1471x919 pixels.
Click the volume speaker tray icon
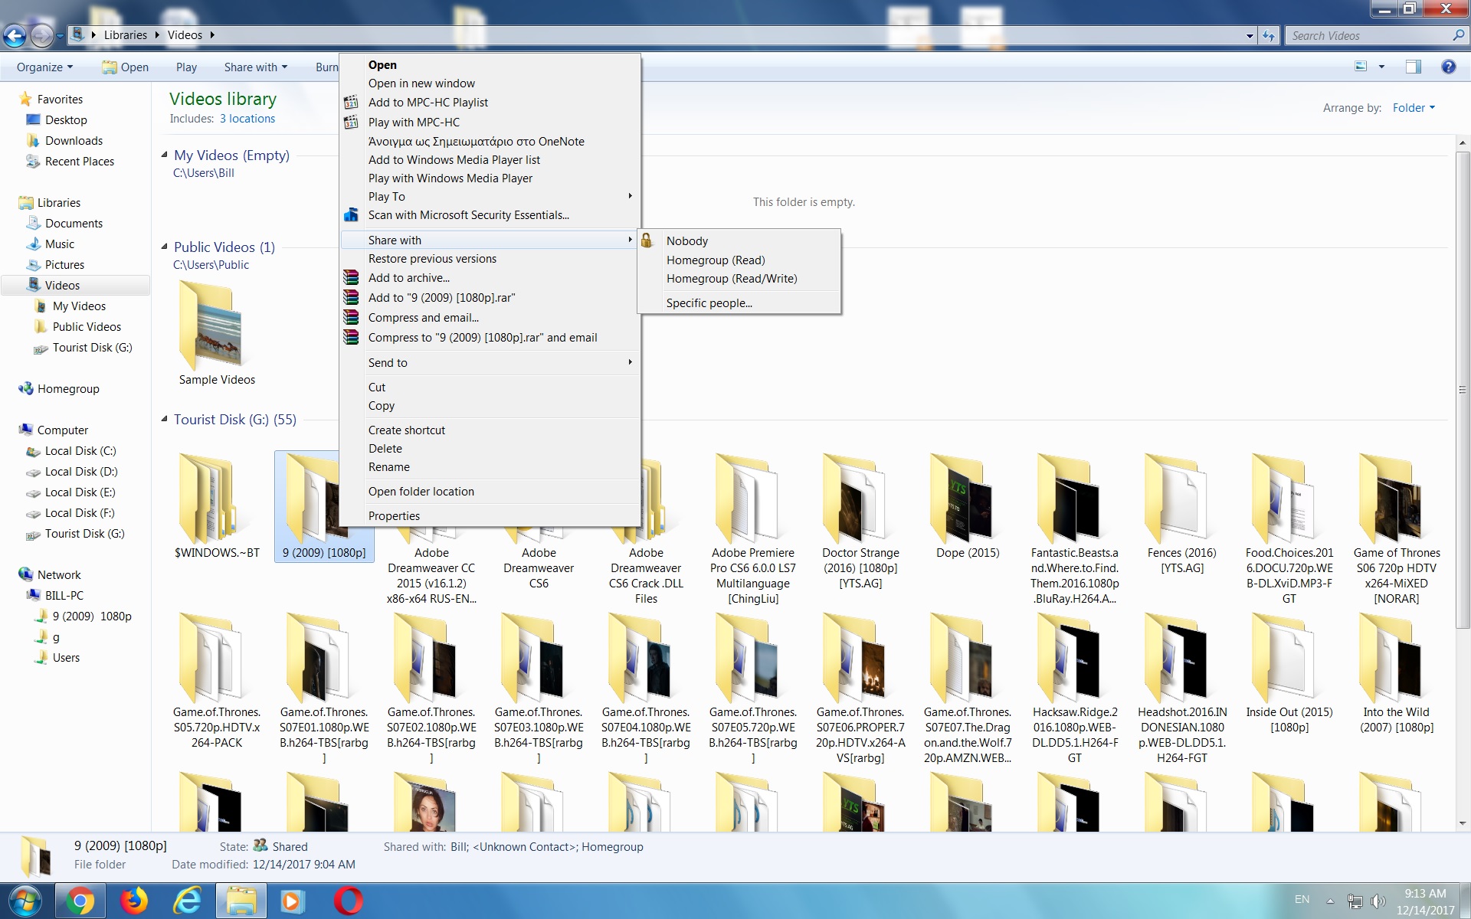coord(1378,901)
